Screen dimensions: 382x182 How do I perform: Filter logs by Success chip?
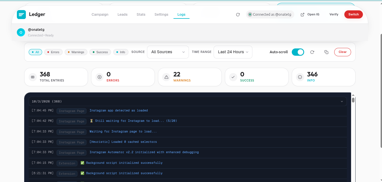(x=100, y=52)
